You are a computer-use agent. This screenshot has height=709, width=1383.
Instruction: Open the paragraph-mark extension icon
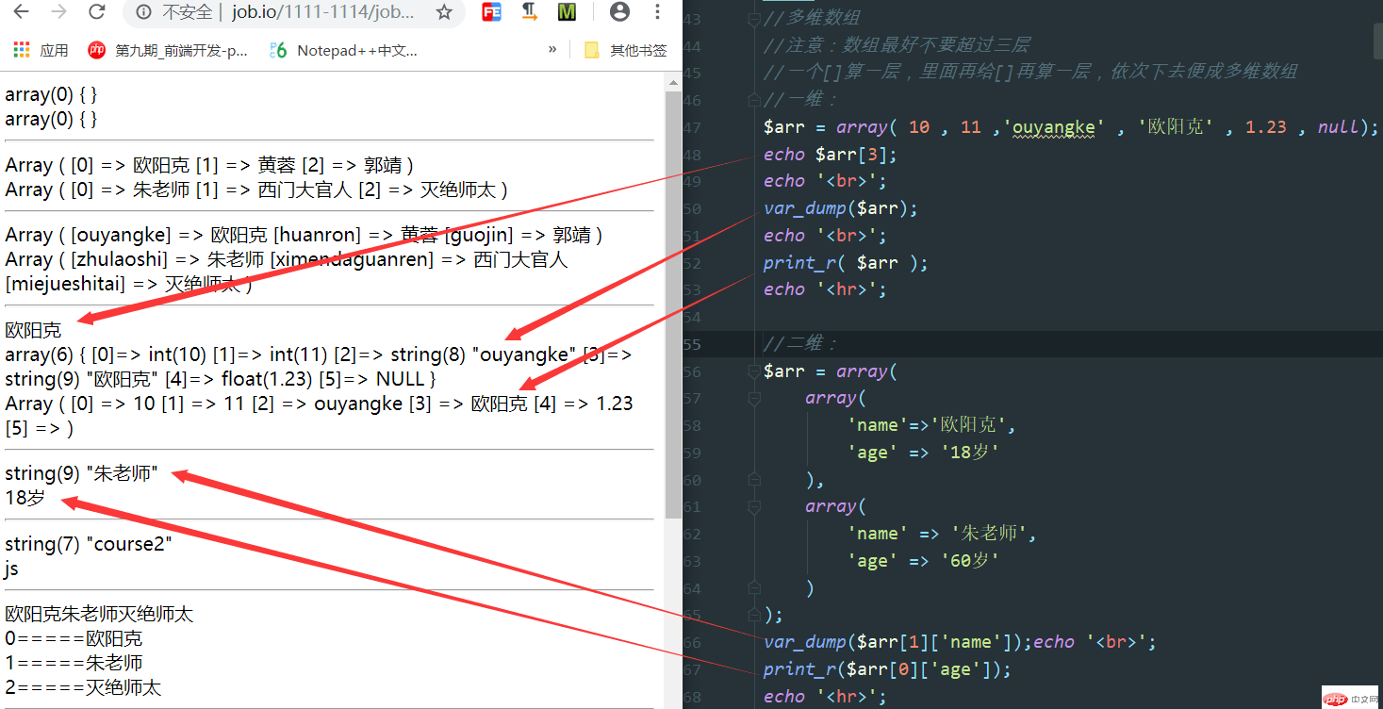click(x=530, y=12)
